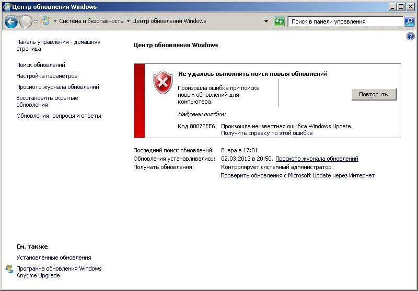Screen dimensions: 418x291
Task: Open help with the blue question mark icon
Action: click(411, 36)
